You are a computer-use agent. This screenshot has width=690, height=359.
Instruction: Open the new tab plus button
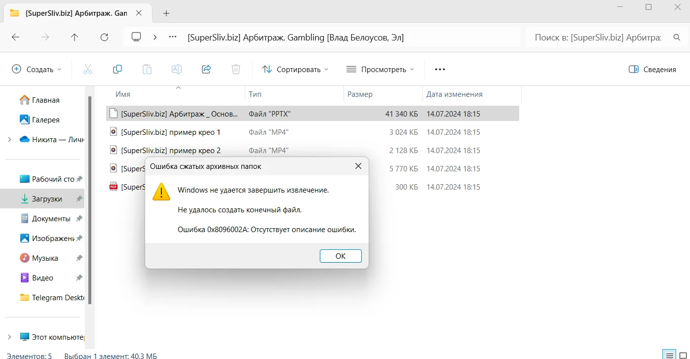click(x=166, y=13)
